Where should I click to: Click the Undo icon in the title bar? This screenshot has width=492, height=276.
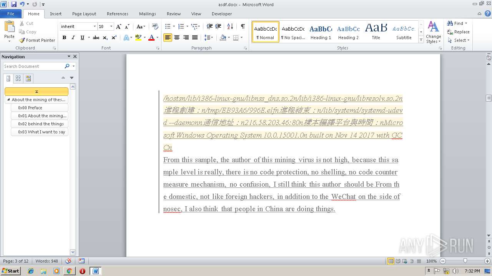point(22,4)
